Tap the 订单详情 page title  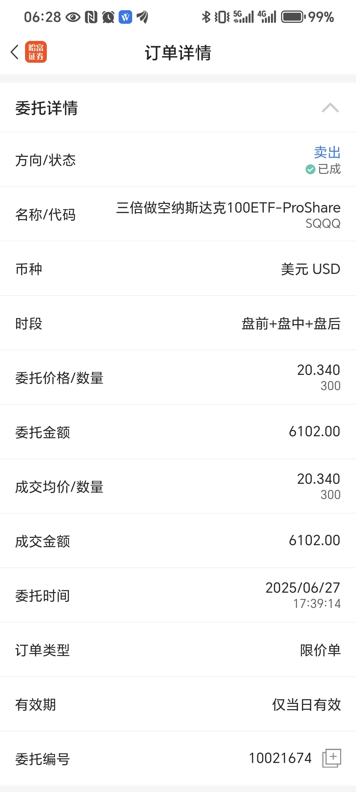tap(178, 53)
